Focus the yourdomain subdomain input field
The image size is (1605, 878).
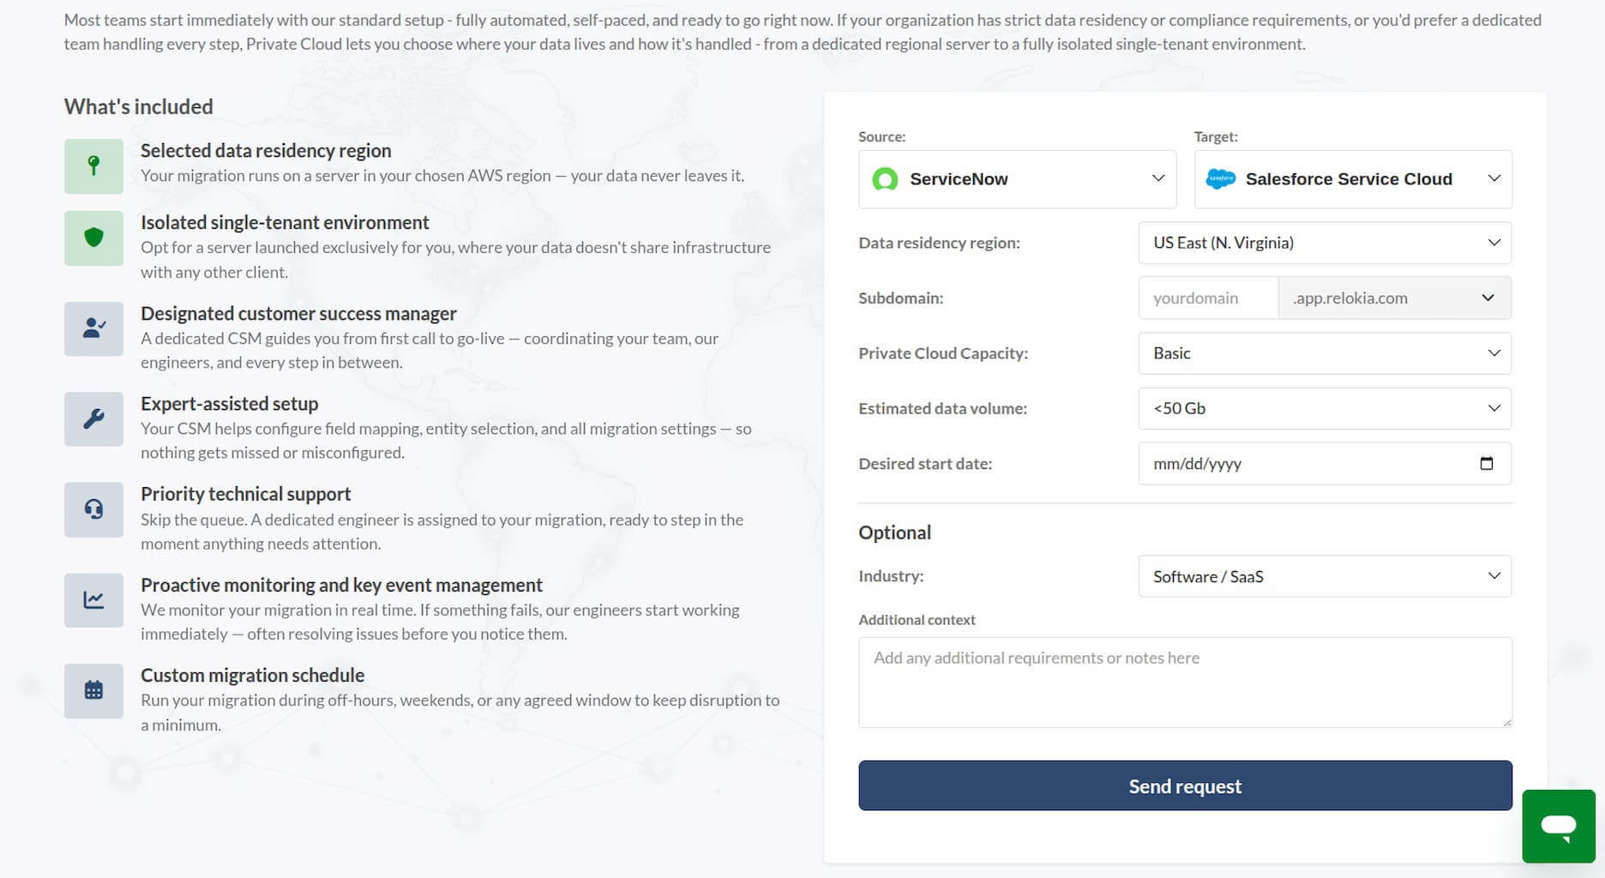[x=1208, y=298]
